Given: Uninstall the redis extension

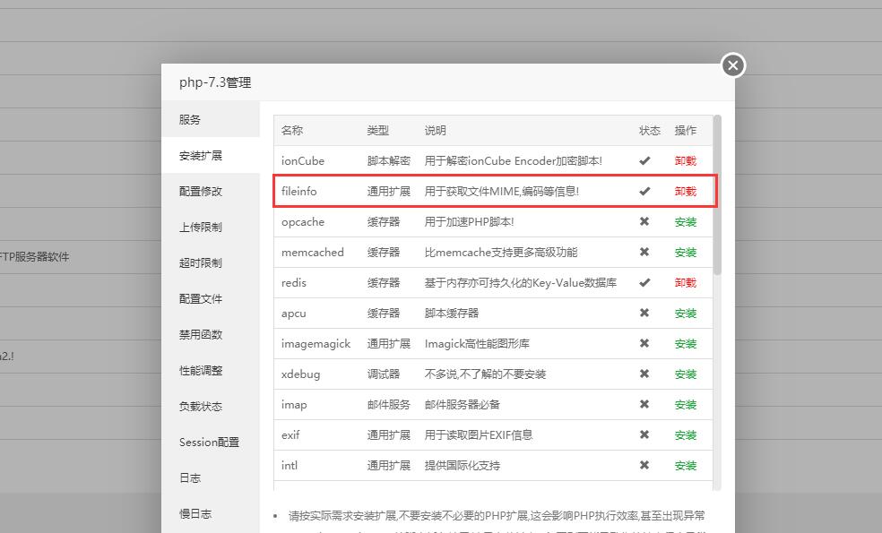Looking at the screenshot, I should [685, 283].
